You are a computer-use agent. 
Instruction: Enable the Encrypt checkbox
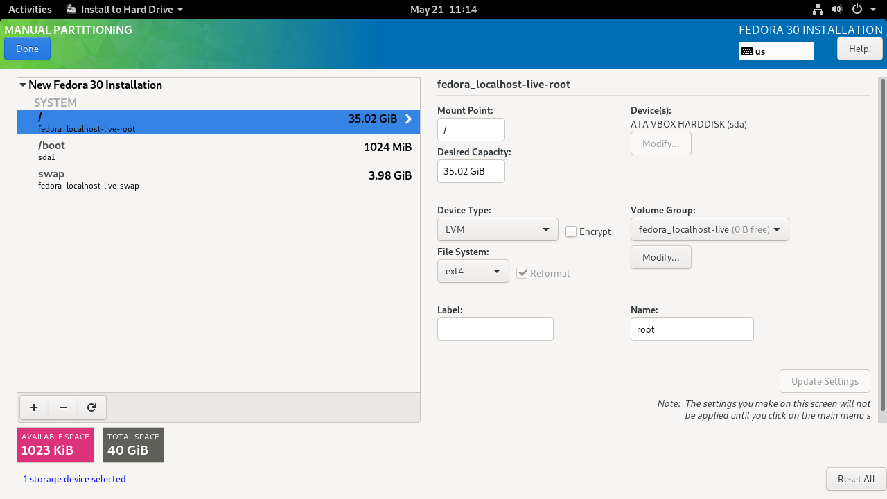(571, 231)
